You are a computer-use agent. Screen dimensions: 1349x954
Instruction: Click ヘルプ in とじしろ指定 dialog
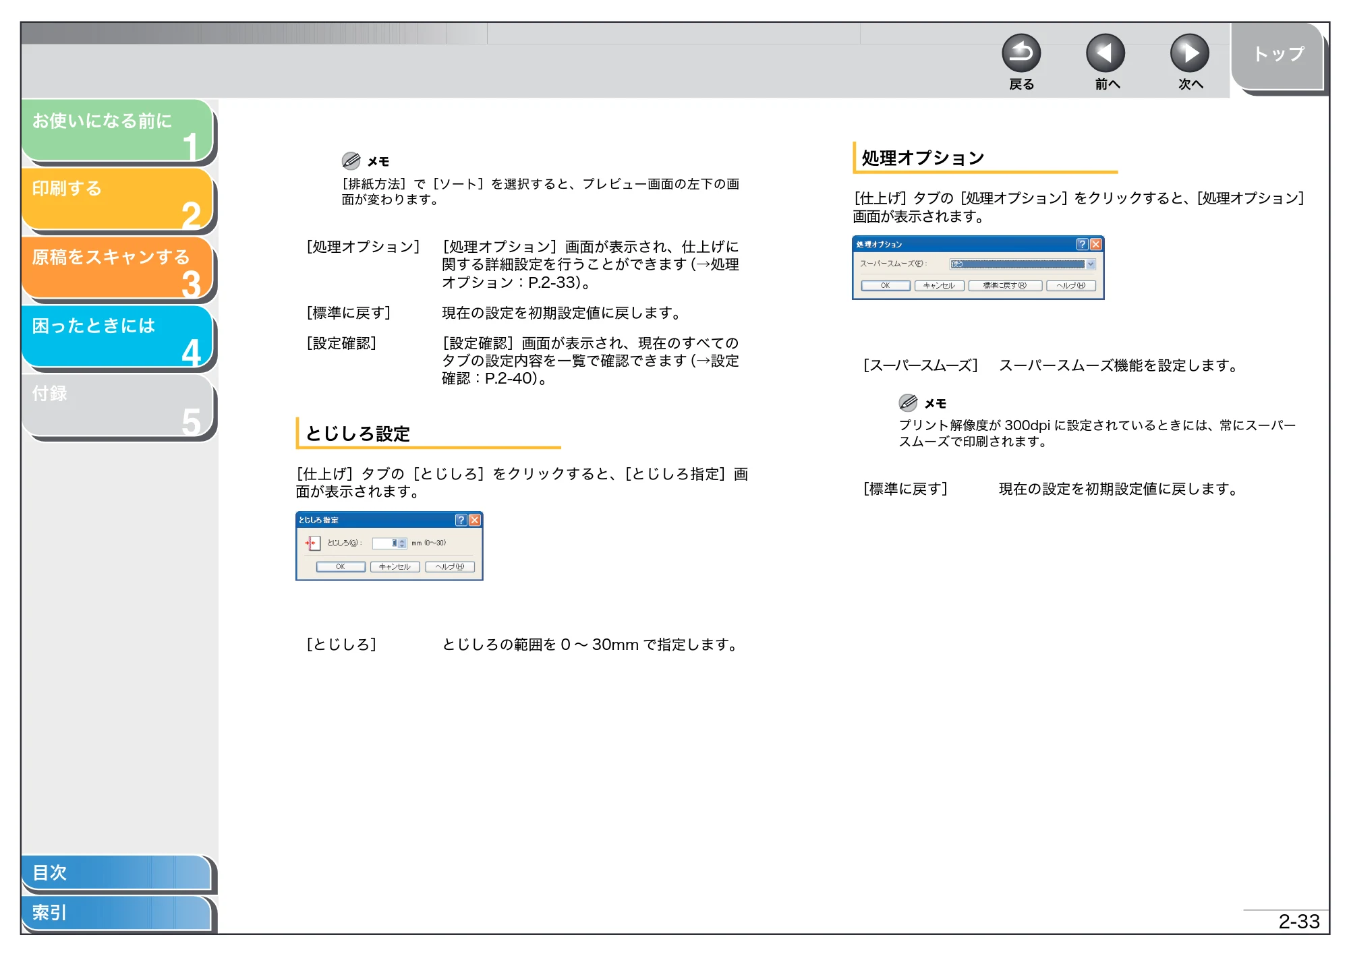[450, 567]
